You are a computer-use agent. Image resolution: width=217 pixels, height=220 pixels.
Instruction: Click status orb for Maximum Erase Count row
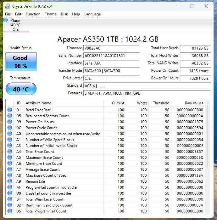(x=10, y=157)
